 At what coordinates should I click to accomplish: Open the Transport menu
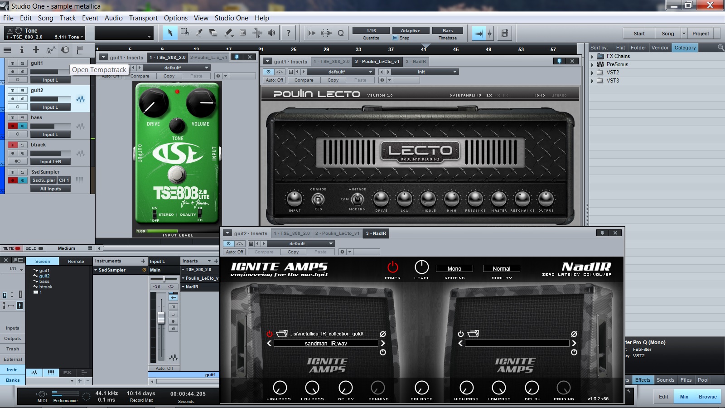coord(143,18)
